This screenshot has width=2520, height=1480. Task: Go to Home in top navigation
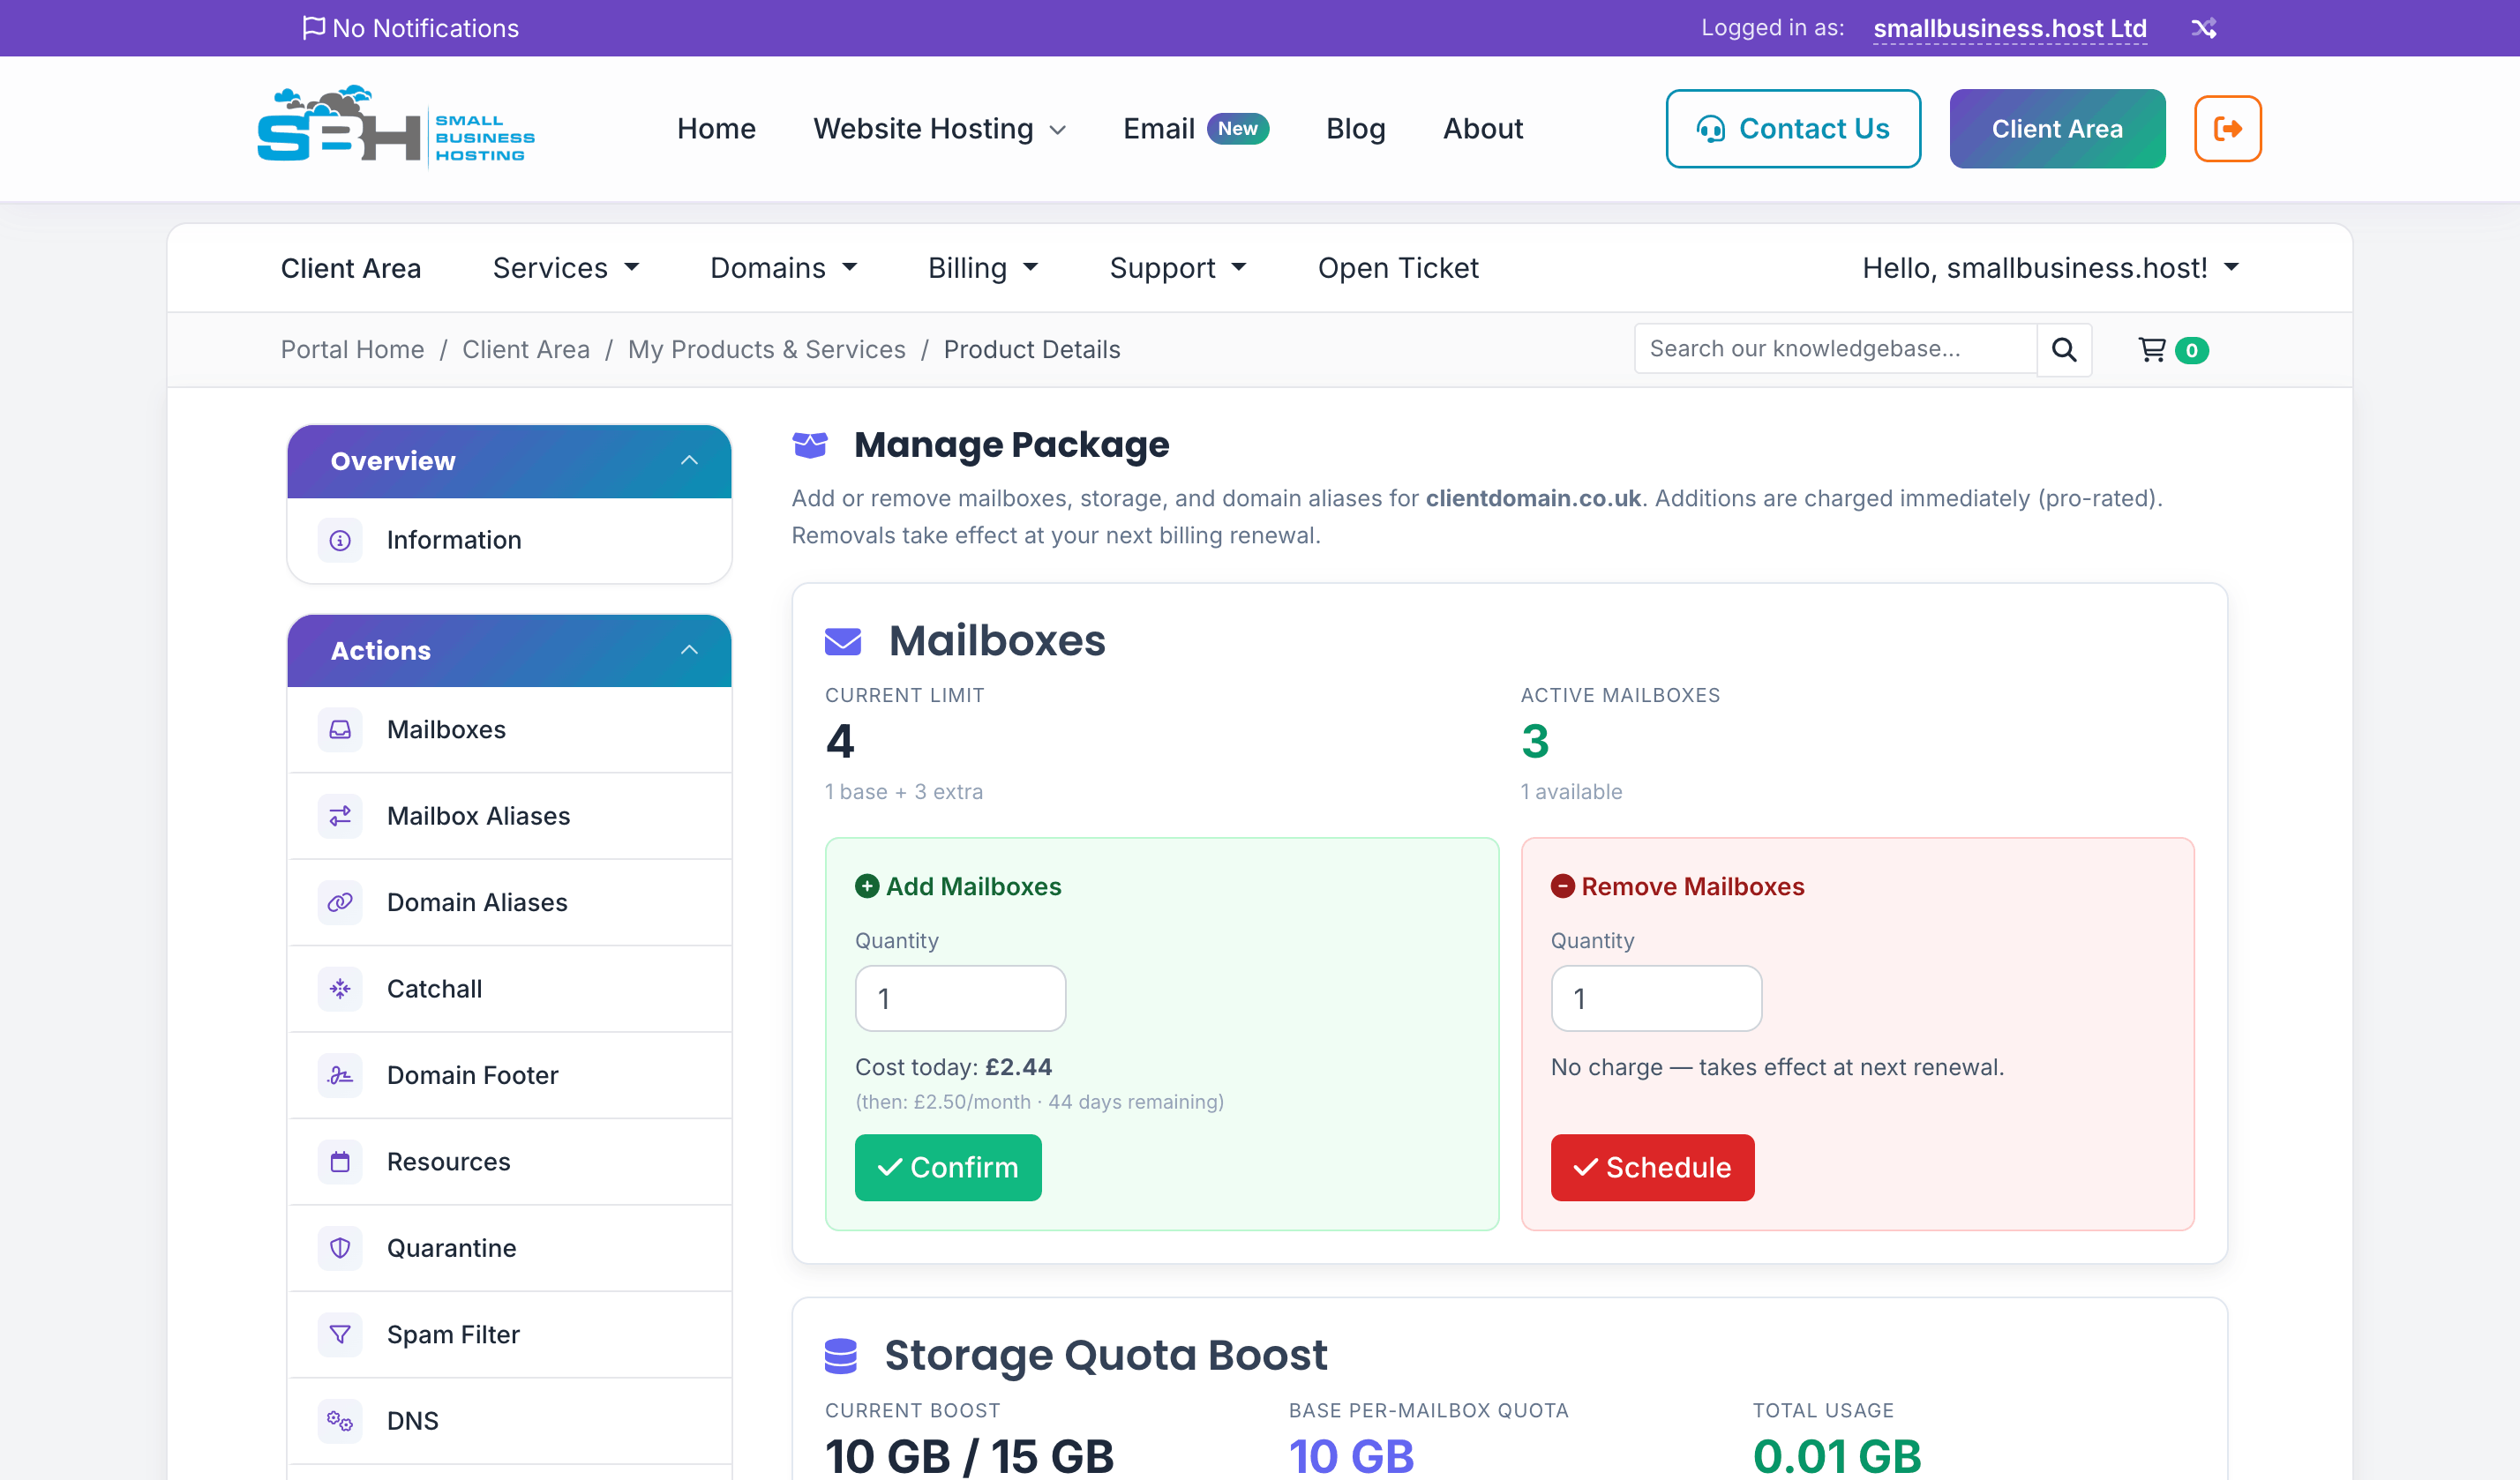coord(716,129)
